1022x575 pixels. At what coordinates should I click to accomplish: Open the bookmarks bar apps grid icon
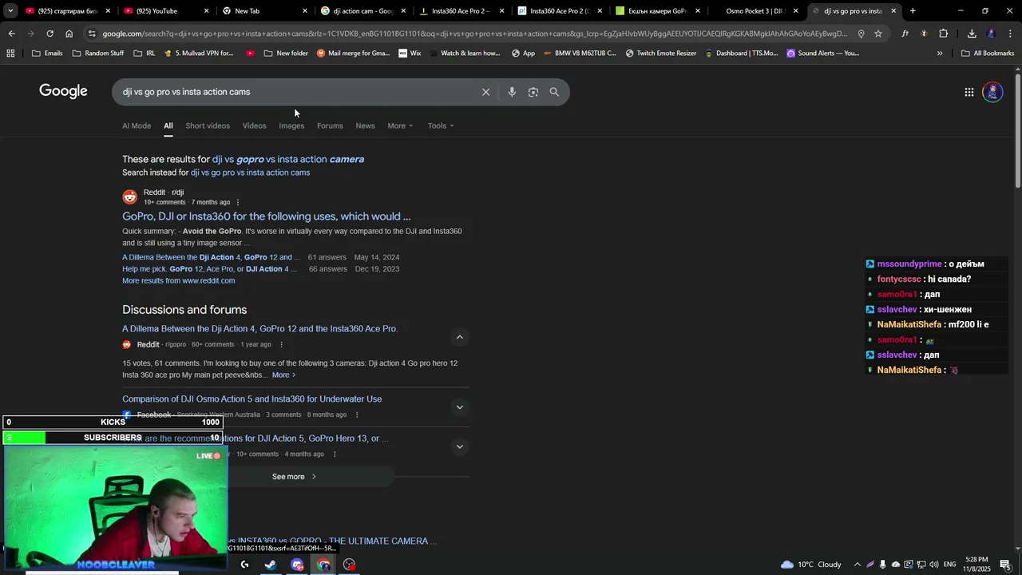click(x=10, y=53)
